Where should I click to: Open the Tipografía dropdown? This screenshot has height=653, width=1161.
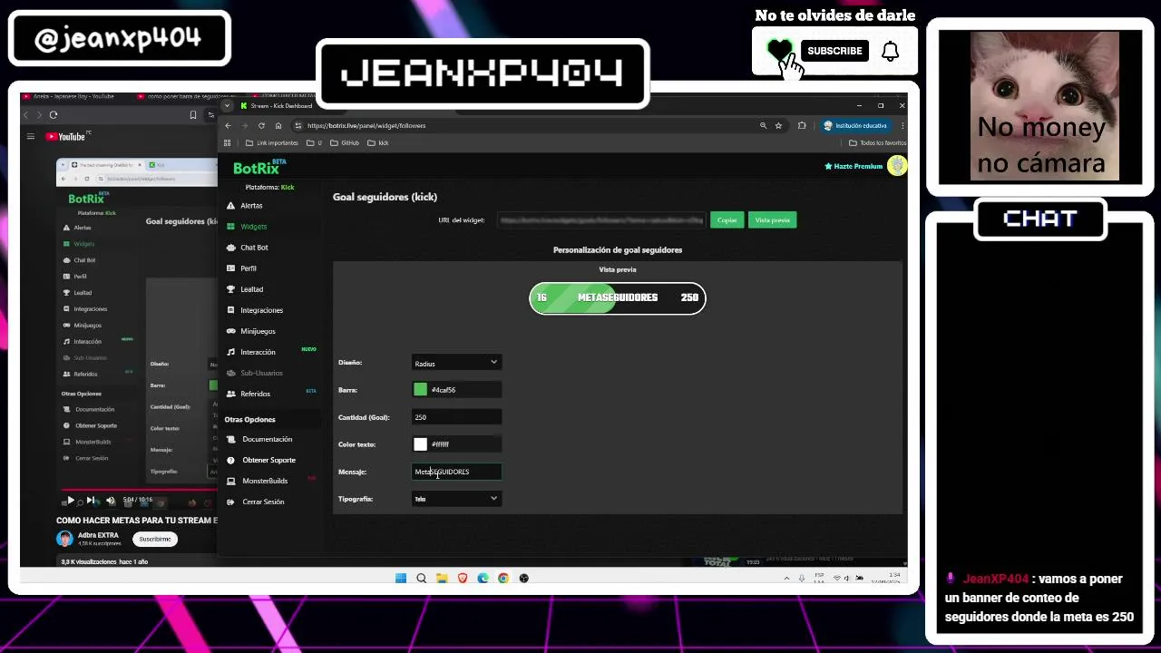tap(456, 499)
